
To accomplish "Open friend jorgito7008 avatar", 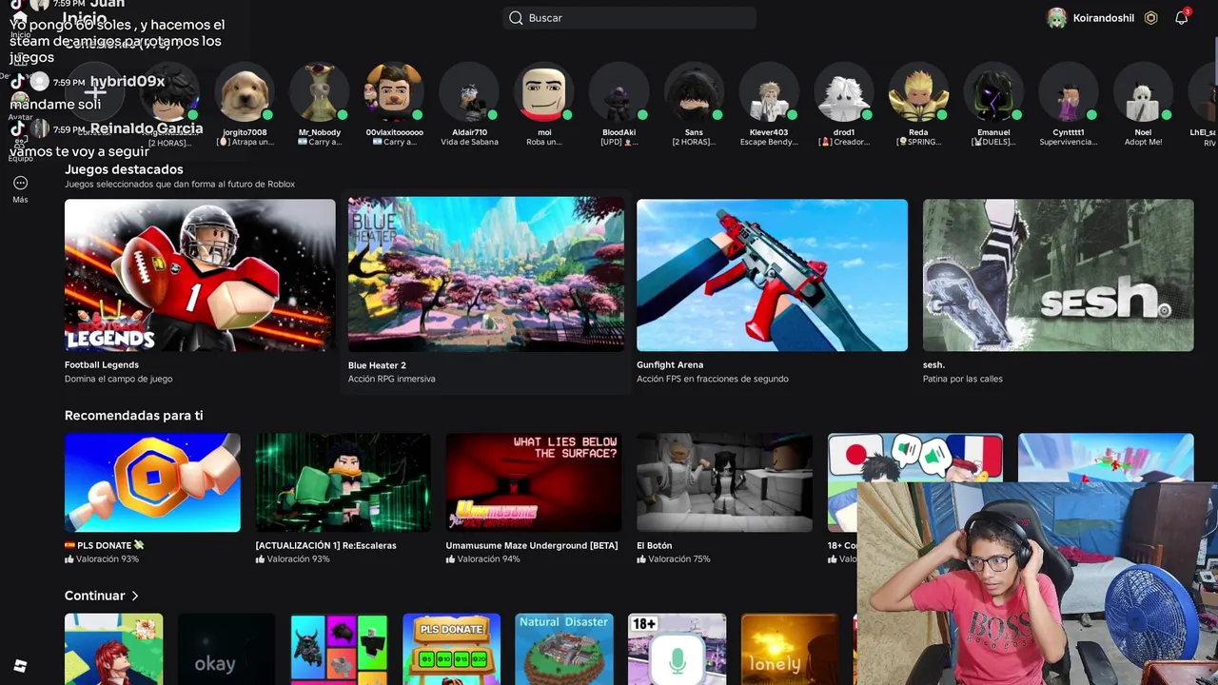I will [245, 93].
